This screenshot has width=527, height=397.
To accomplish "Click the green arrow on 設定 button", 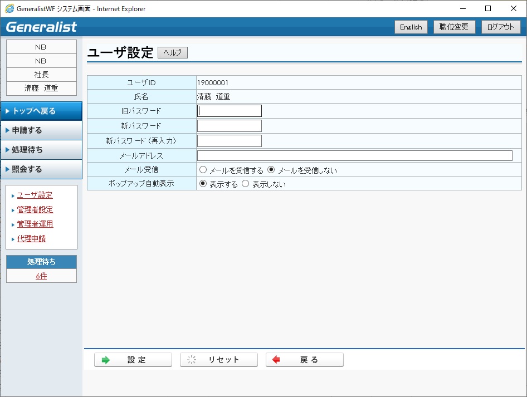I will (x=106, y=360).
